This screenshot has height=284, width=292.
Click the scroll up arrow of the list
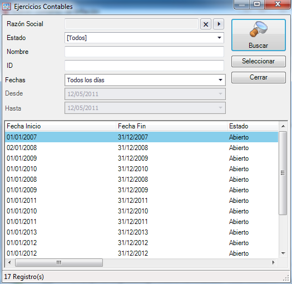[x=283, y=126]
